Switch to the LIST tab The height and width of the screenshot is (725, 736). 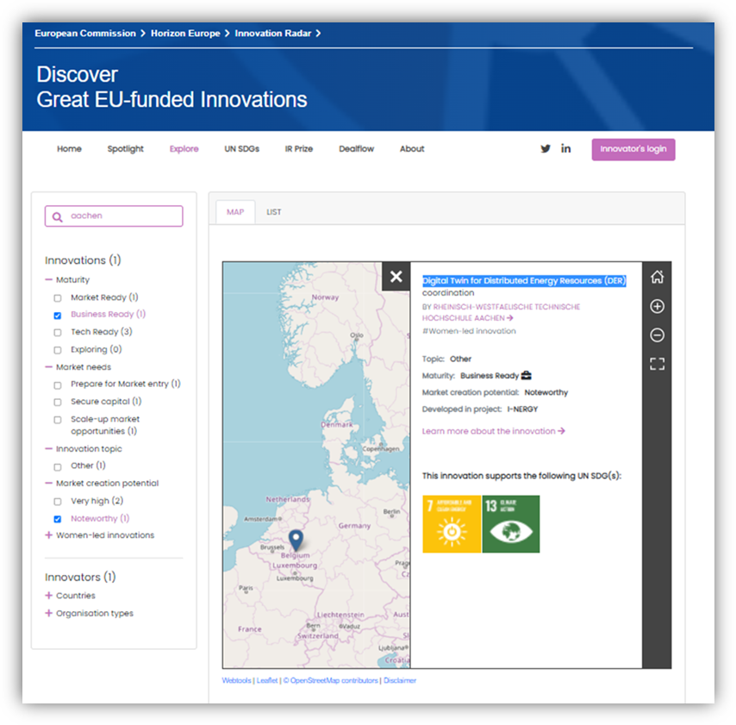(x=274, y=212)
